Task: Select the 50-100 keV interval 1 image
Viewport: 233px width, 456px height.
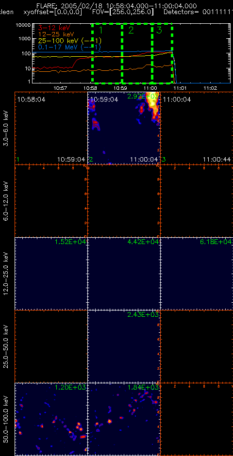Action: [51, 419]
